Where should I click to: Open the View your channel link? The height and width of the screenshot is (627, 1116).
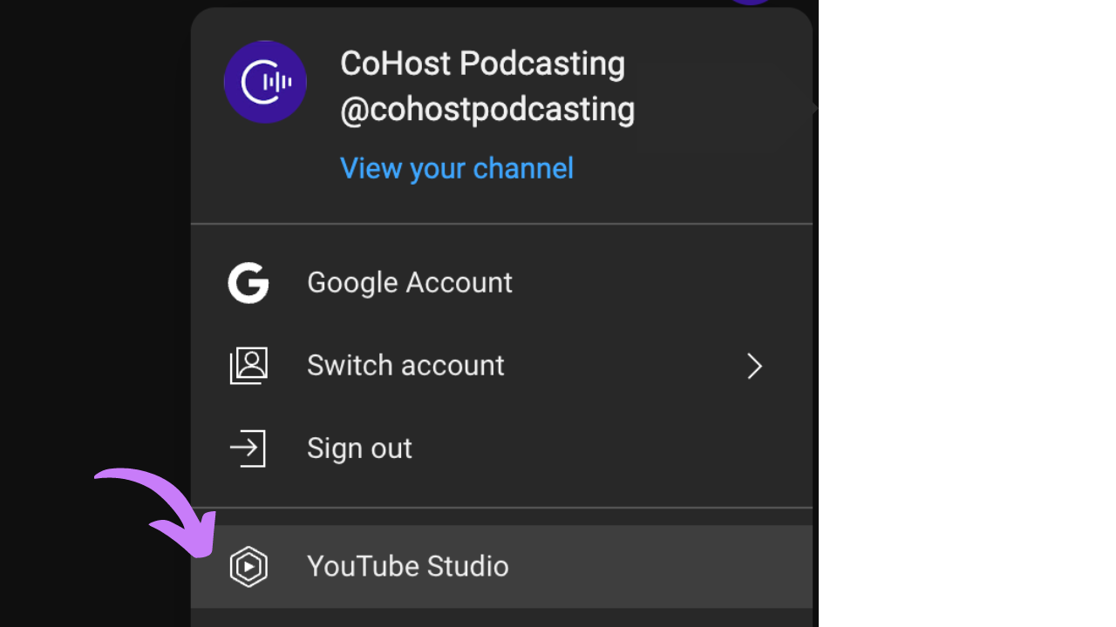point(457,168)
